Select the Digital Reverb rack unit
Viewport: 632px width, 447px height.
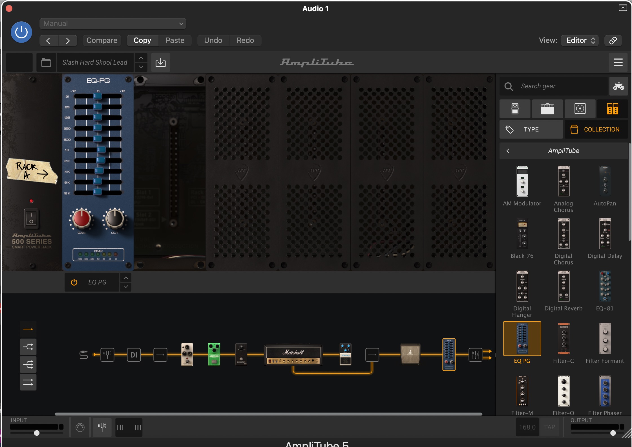[x=564, y=291]
